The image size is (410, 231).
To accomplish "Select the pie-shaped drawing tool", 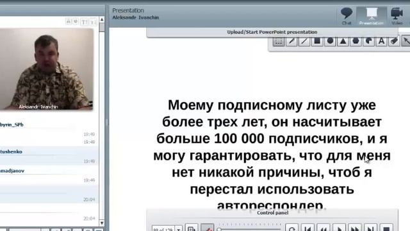I will tap(368, 41).
